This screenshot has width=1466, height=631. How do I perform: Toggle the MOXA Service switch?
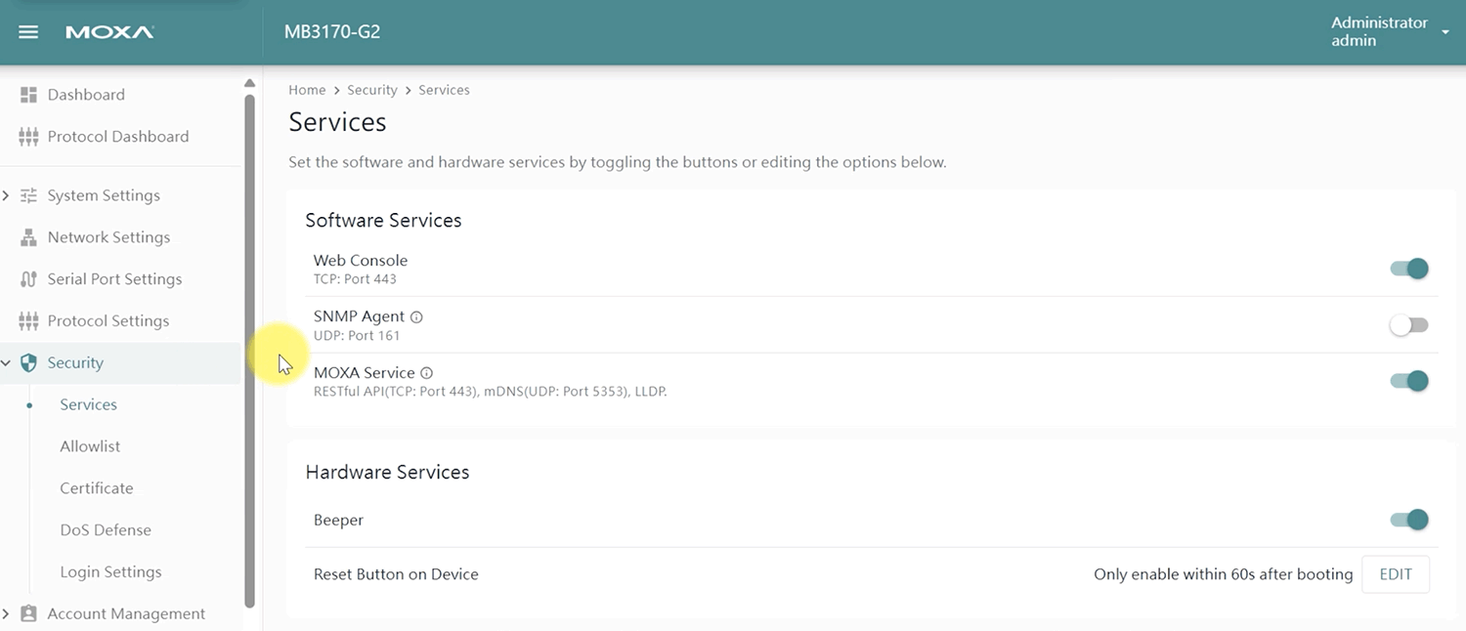click(1409, 381)
